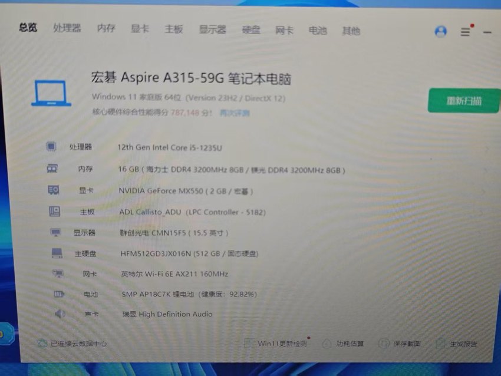Screen dimensions: 501x376
Task: Click the 处理器 row label
Action: (x=81, y=147)
